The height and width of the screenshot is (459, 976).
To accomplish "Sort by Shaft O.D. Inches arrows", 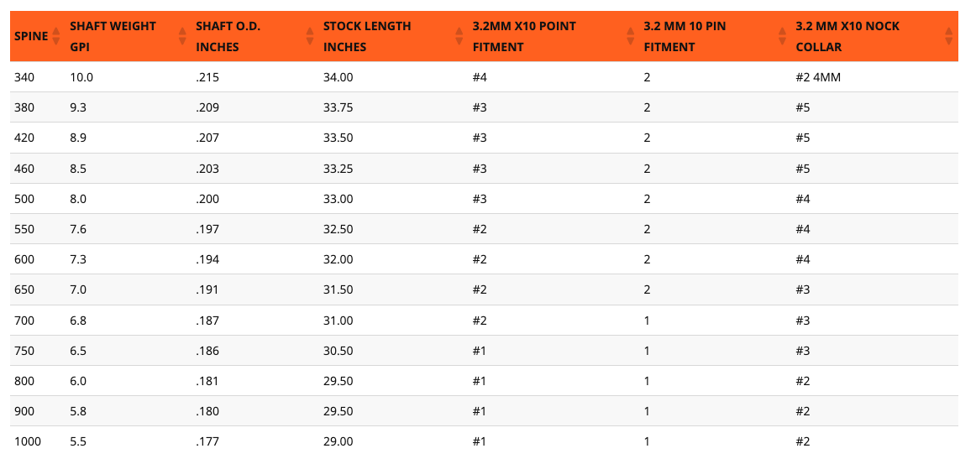I will point(310,36).
